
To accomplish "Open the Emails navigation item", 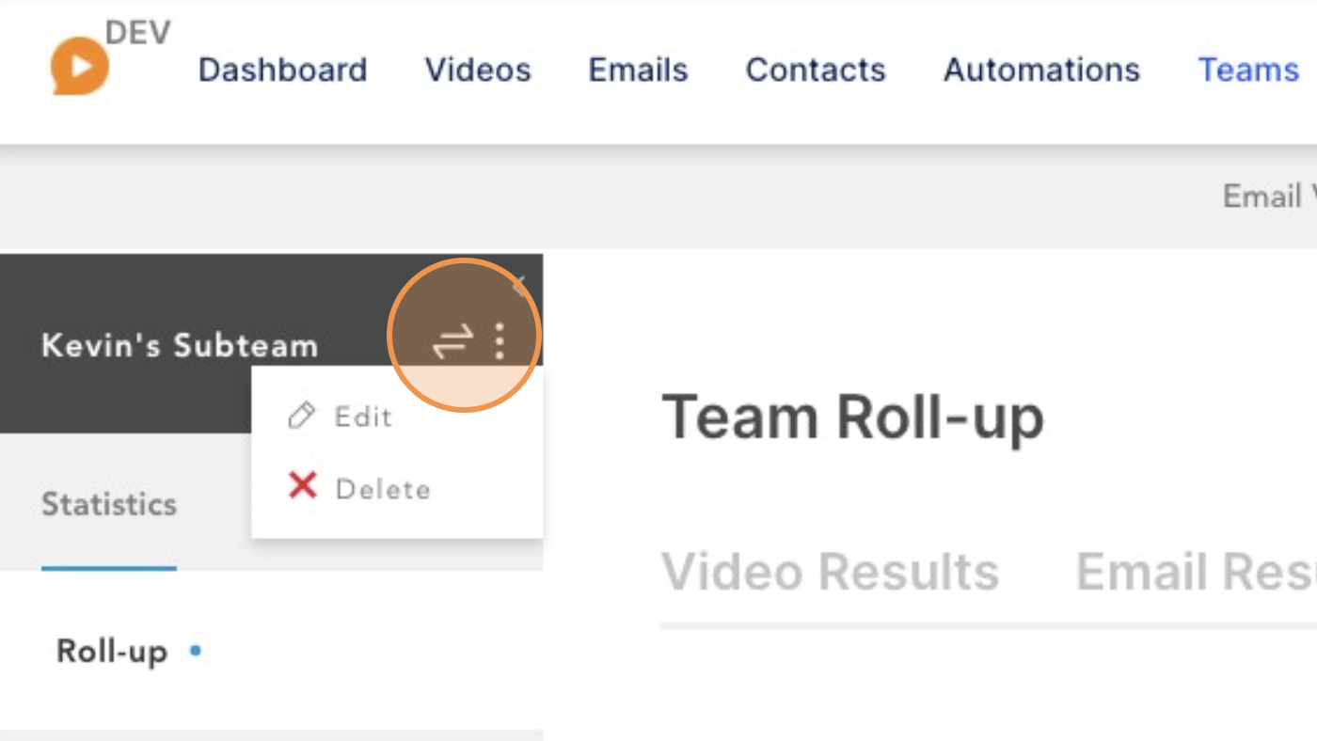I will [638, 70].
